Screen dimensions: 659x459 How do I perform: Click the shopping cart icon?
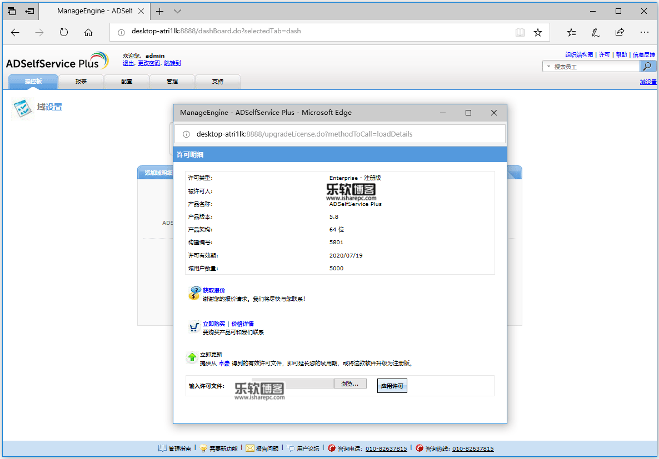click(194, 327)
